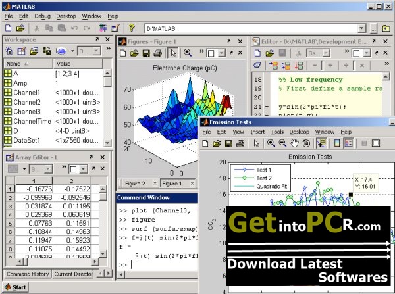Screen dimensions: 395x294
Task: Click the Workspace vertical scrollbar down arrow
Action: pos(107,143)
